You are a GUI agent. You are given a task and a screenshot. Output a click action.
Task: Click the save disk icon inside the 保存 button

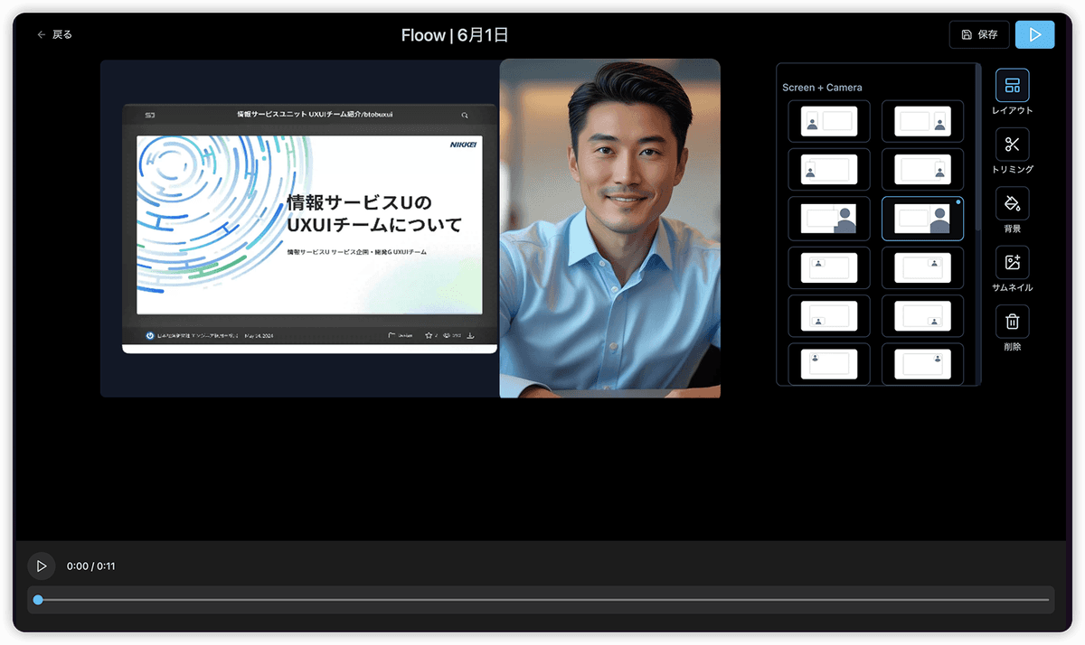pos(965,34)
